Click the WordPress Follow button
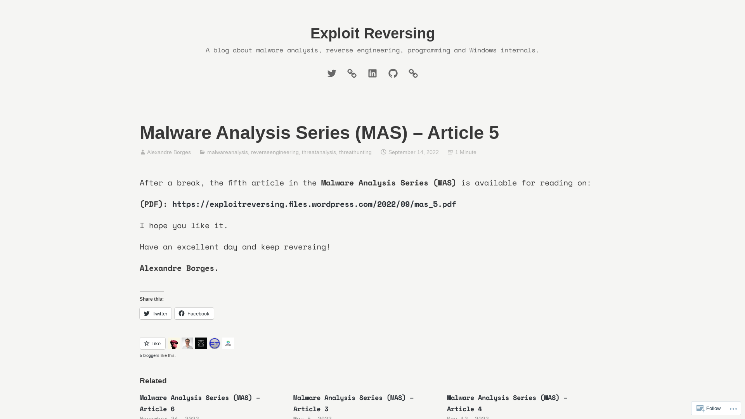This screenshot has height=419, width=745. [x=709, y=408]
